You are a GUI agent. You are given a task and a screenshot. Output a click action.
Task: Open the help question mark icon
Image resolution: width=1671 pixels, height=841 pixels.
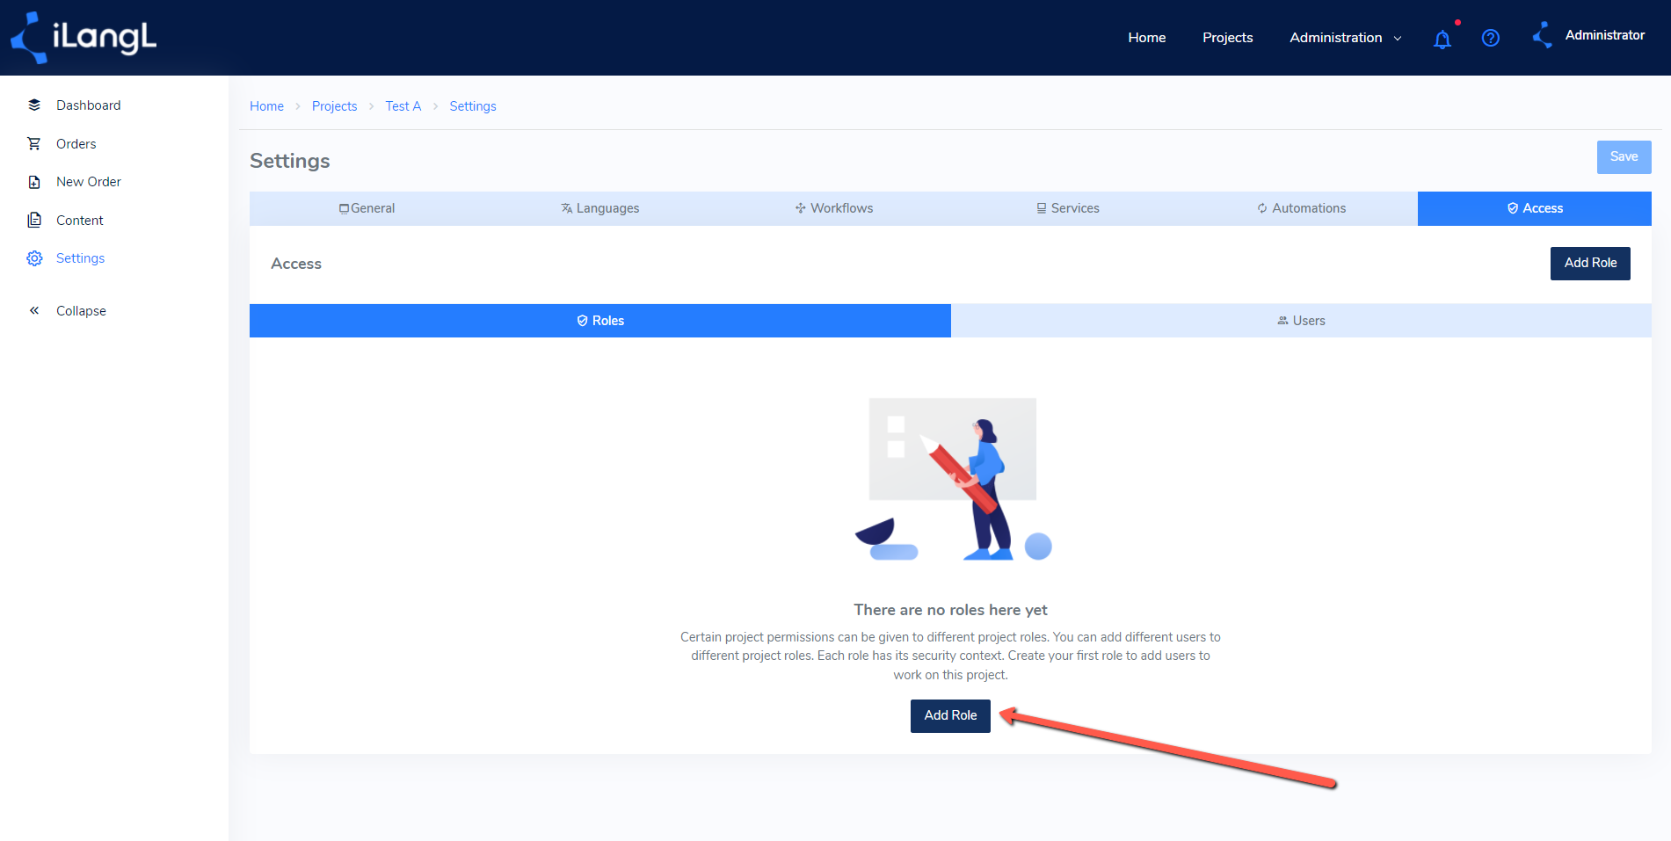click(x=1491, y=38)
